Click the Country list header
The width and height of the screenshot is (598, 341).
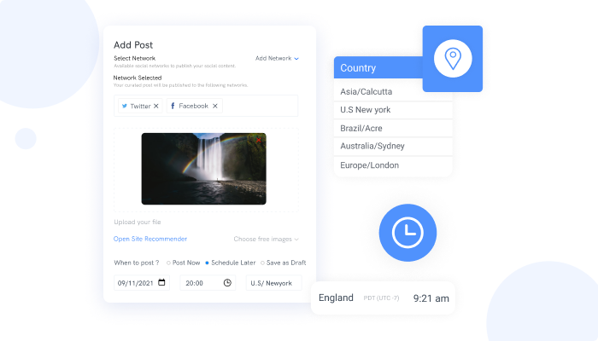[378, 67]
